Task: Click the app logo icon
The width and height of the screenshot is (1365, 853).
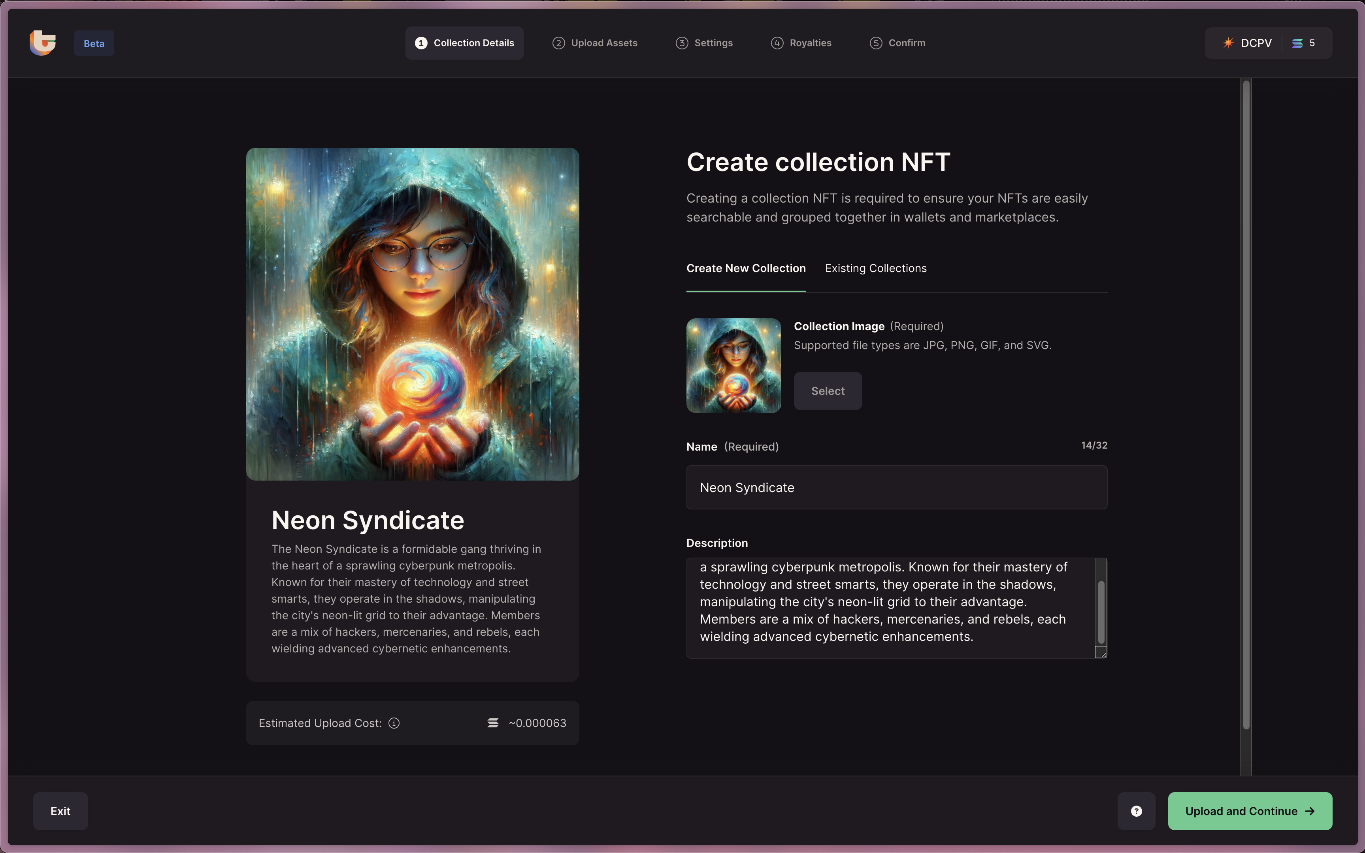Action: (x=43, y=43)
